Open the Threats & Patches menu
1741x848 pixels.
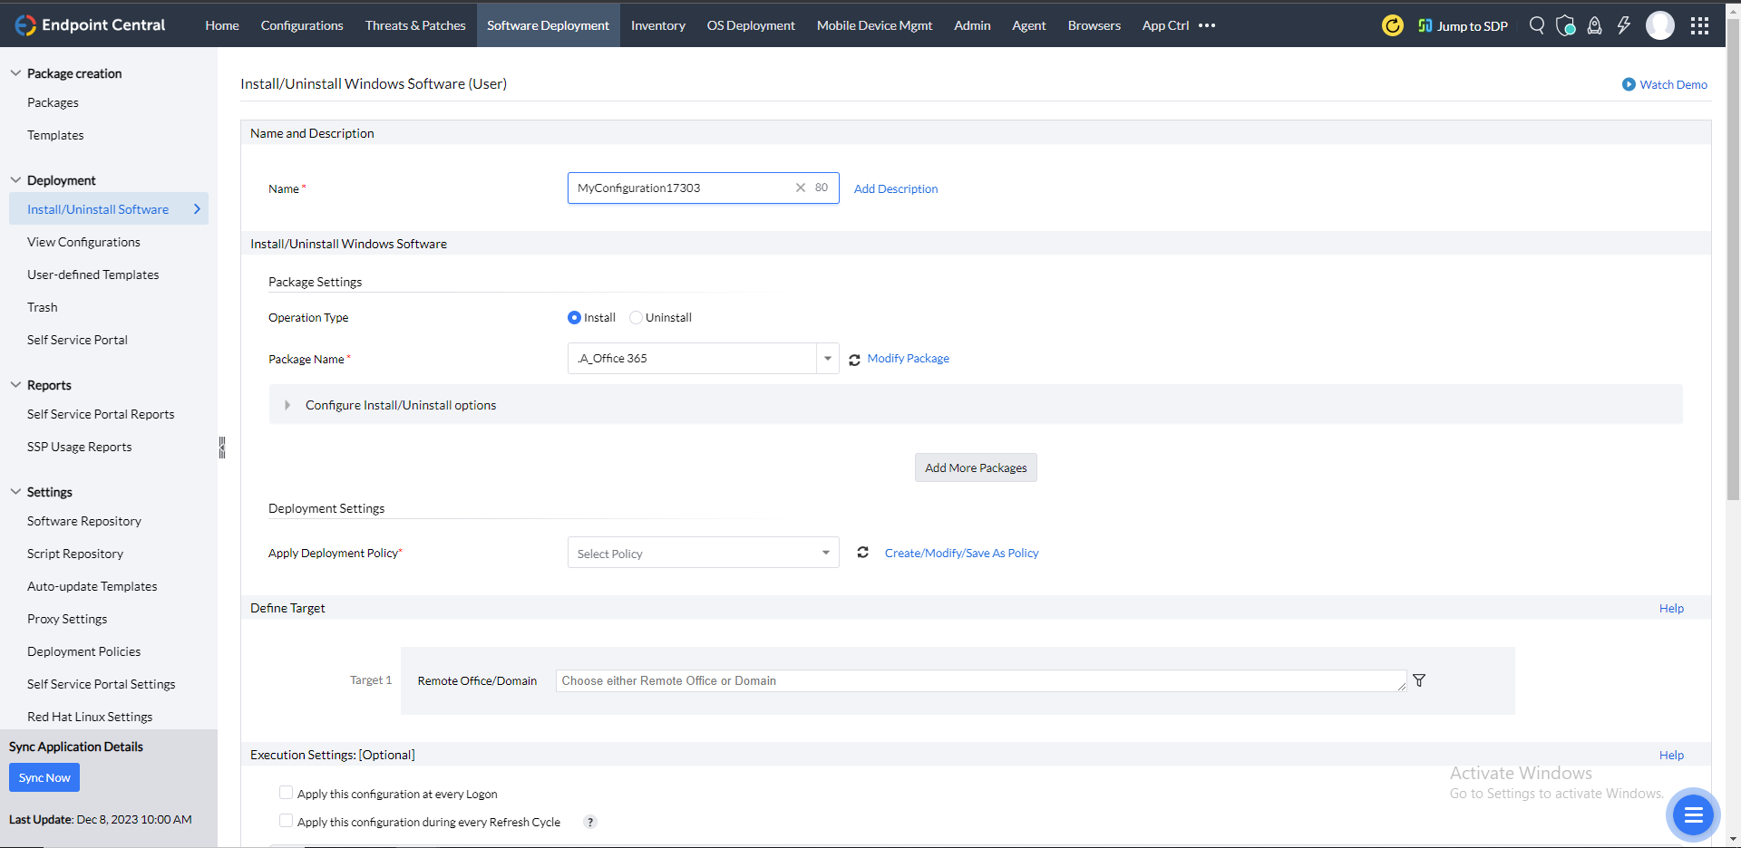[x=414, y=25]
